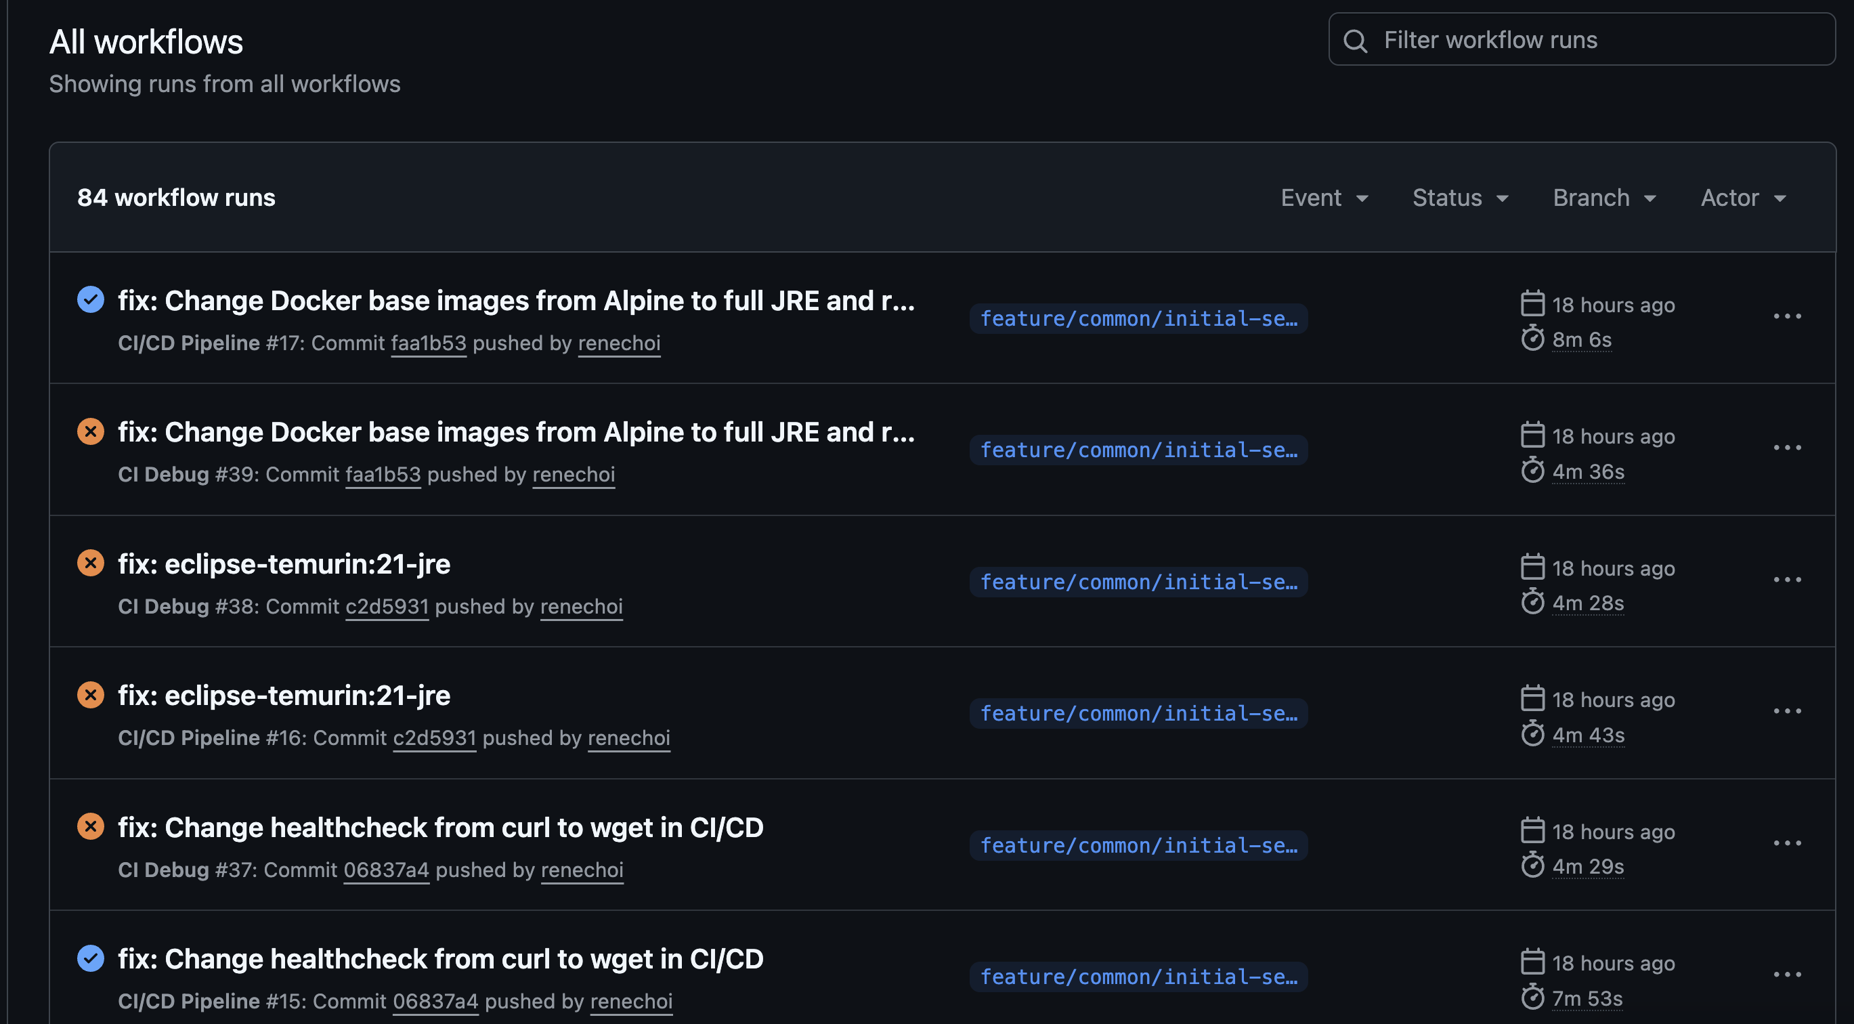Click failed status icon of CI Debug #38
This screenshot has width=1854, height=1024.
coord(91,563)
